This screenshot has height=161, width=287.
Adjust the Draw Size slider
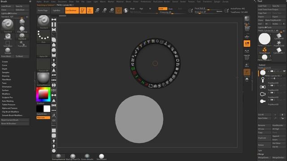click(209, 12)
